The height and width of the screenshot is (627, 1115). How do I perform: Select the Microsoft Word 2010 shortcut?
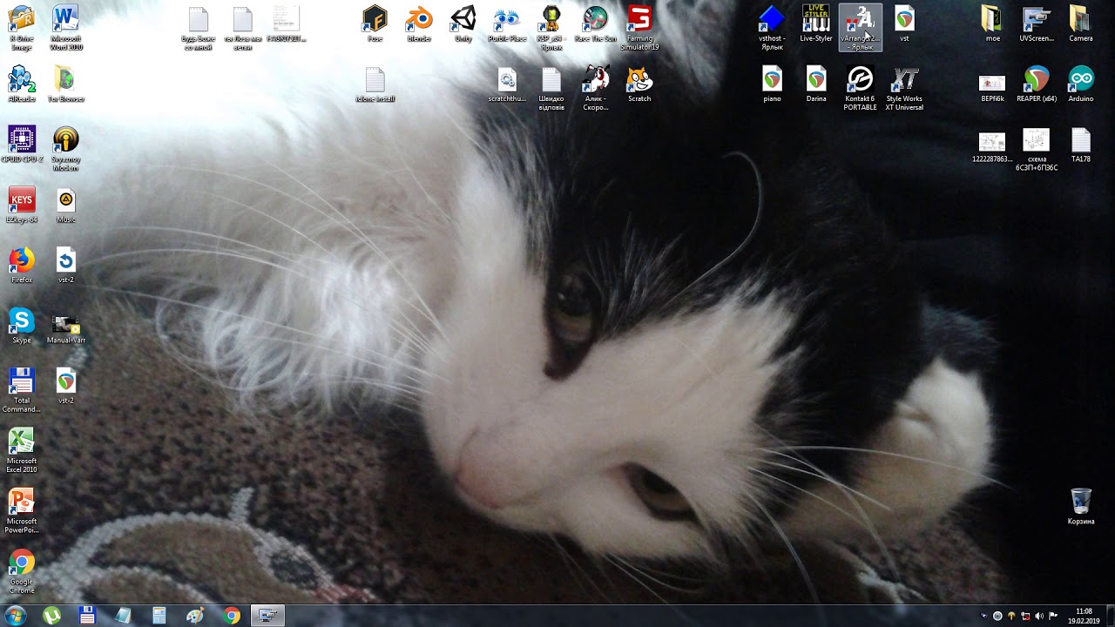click(x=66, y=28)
